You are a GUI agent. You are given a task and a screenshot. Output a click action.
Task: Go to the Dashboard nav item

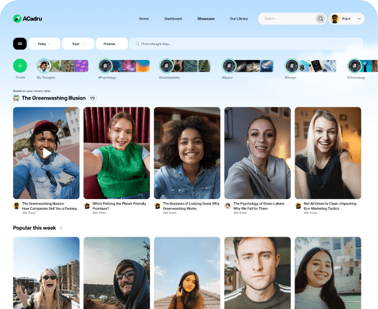pyautogui.click(x=173, y=19)
